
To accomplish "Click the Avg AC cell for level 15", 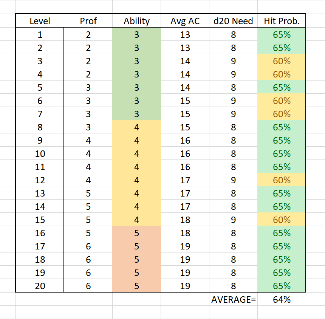I will [185, 220].
